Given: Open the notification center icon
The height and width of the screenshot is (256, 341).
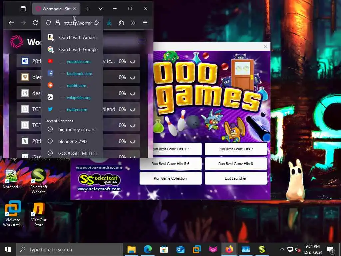Looking at the screenshot, I should 331,250.
